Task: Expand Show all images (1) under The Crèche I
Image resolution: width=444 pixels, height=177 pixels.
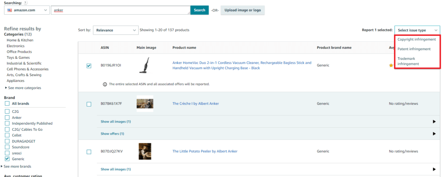Action: point(116,122)
